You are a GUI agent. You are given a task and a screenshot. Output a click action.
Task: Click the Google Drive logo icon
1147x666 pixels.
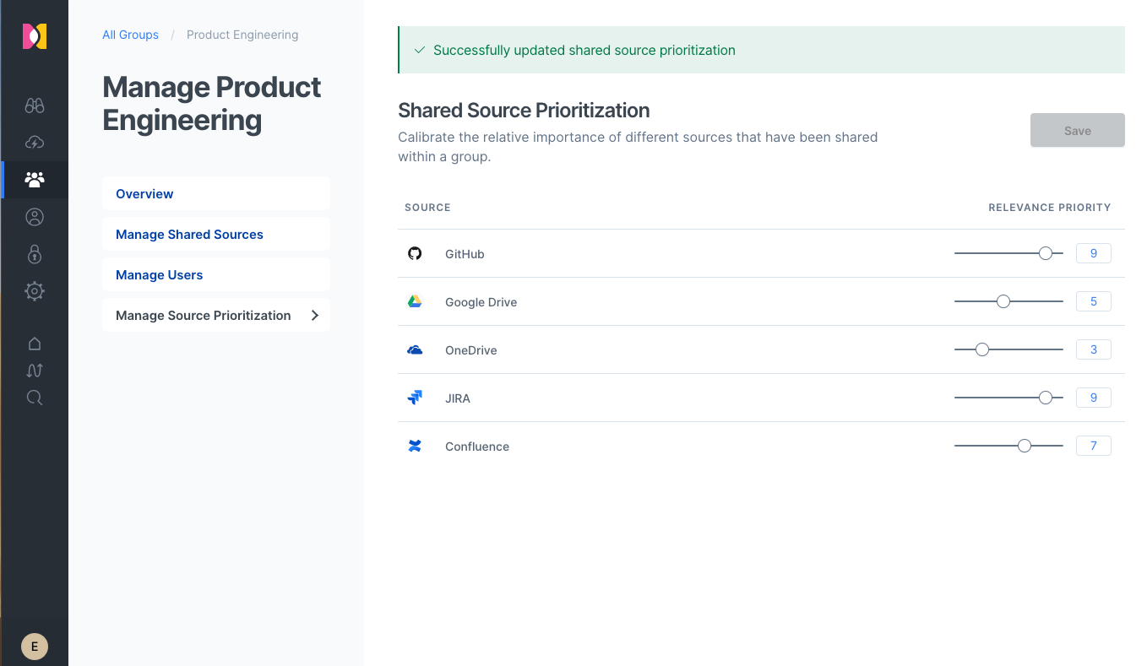415,301
